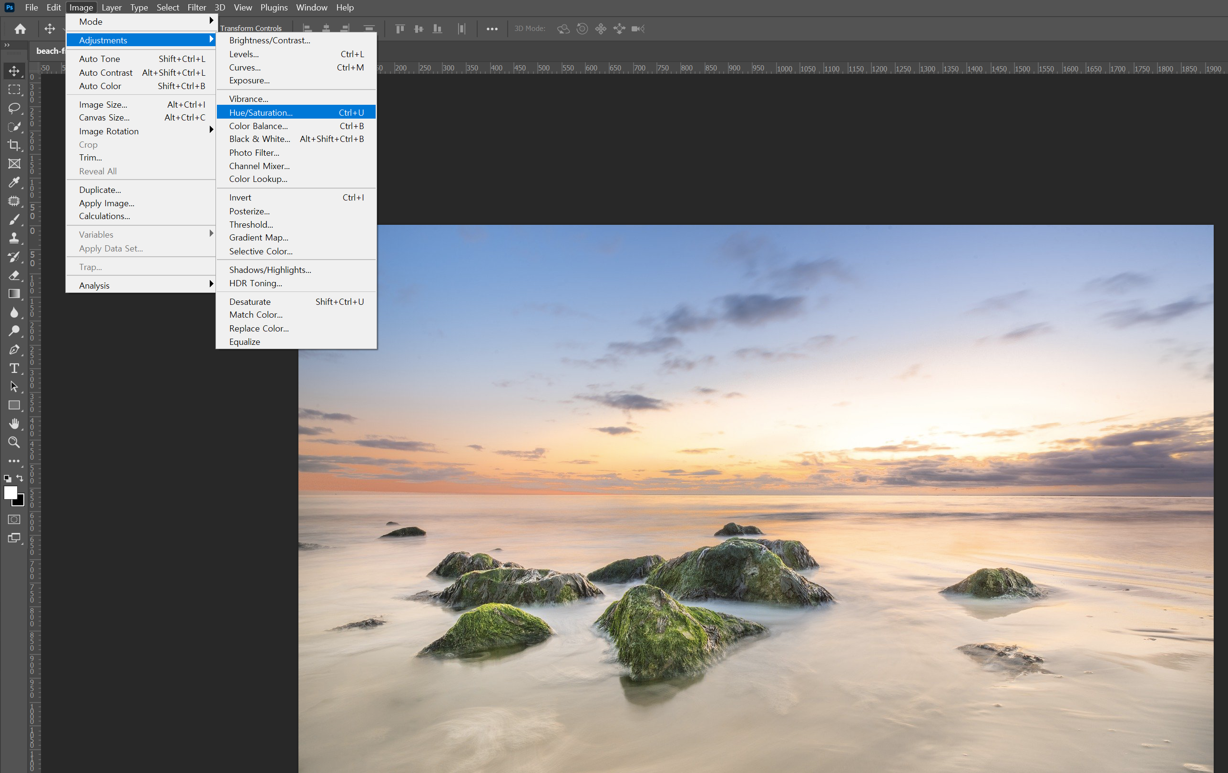Click Canvas Size menu entry
This screenshot has height=773, width=1228.
point(104,118)
